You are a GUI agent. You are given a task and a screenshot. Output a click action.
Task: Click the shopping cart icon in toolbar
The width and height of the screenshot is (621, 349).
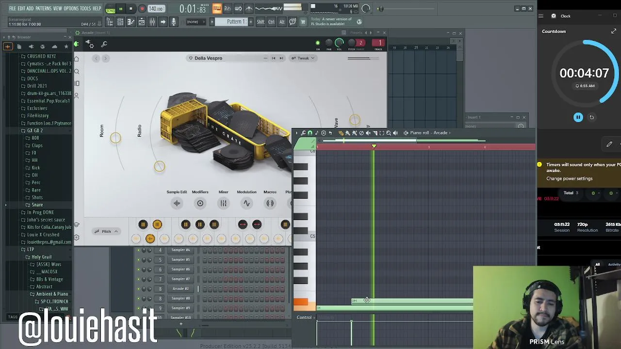click(x=303, y=22)
